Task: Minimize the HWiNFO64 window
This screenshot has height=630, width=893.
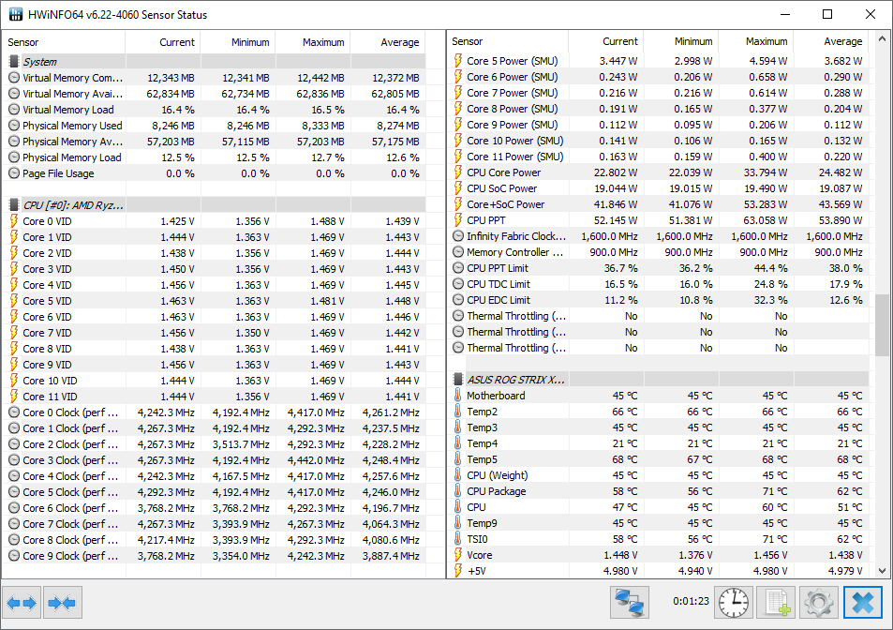Action: point(785,14)
